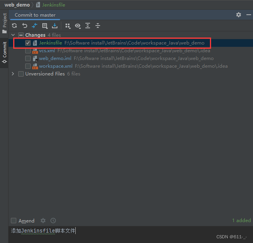Select the web_demo.iml change row

[131, 58]
